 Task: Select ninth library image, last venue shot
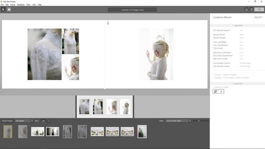tap(127, 132)
